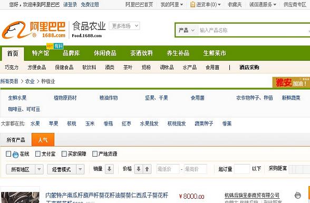Screen dimensions: 310x203
Task: Open the 更多市场 dropdown
Action: click(x=124, y=26)
